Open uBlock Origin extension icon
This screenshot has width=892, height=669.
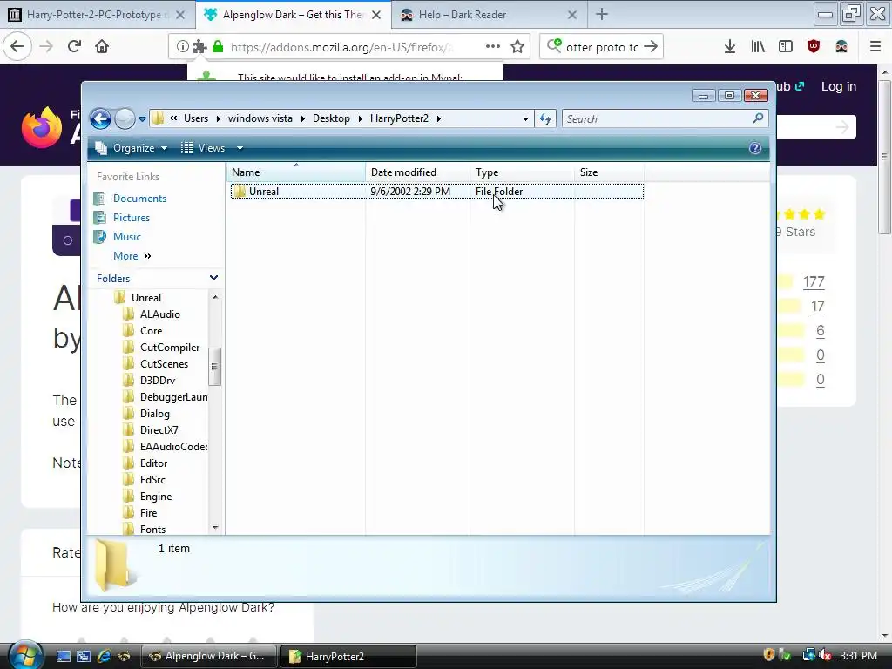pos(814,47)
